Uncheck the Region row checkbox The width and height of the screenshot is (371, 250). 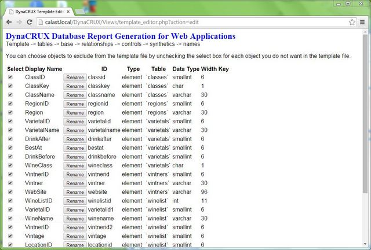point(10,112)
